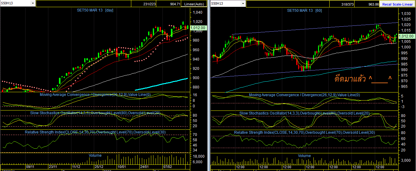
Task: Click the orange Thai annotation text on right chart
Action: coord(363,79)
